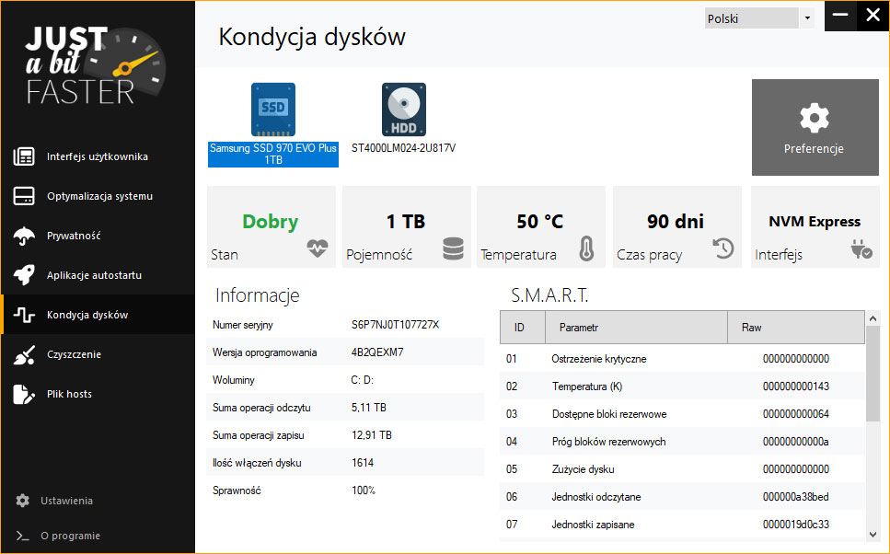This screenshot has height=554, width=890.
Task: Select the Samsung SSD drive icon
Action: pyautogui.click(x=273, y=110)
